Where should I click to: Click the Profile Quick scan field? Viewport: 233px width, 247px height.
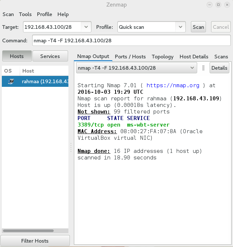[146, 27]
